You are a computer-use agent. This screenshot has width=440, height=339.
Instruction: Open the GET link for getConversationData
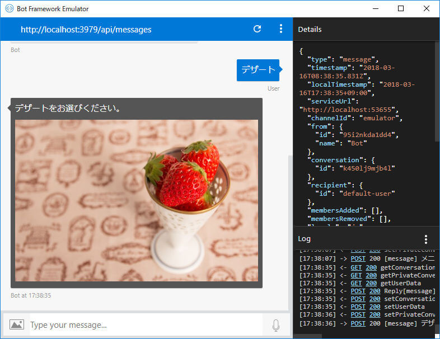356,267
